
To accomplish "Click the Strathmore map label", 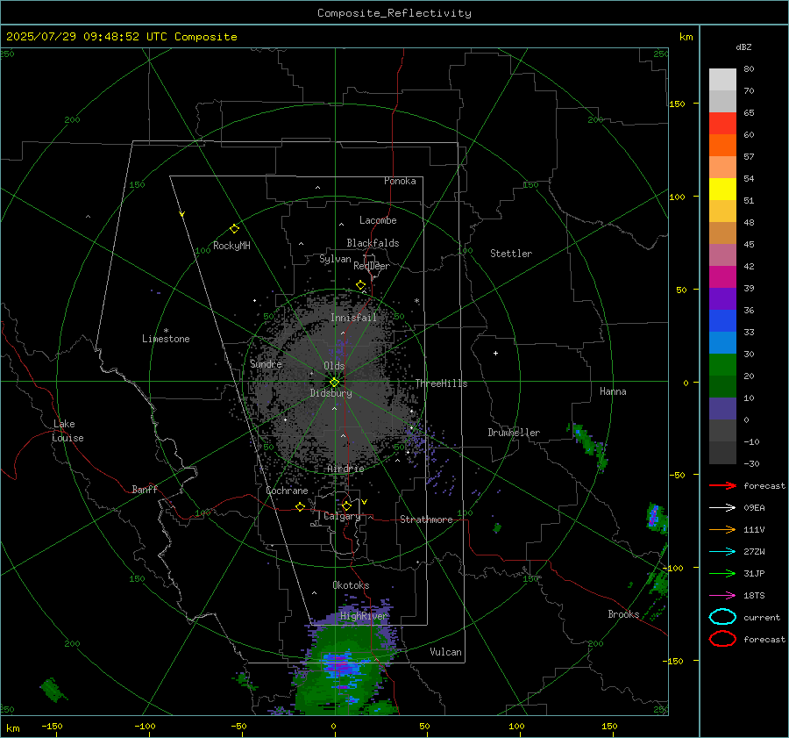I will (426, 519).
